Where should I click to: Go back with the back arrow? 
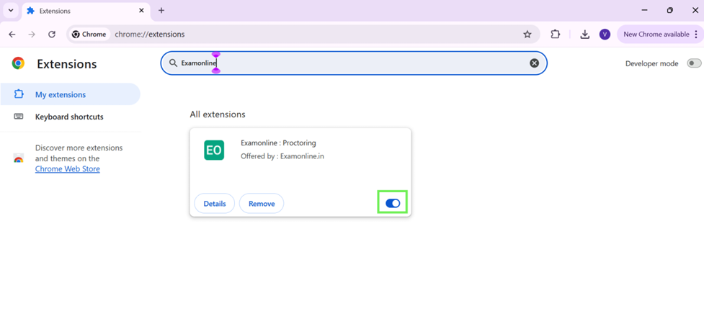click(x=12, y=34)
